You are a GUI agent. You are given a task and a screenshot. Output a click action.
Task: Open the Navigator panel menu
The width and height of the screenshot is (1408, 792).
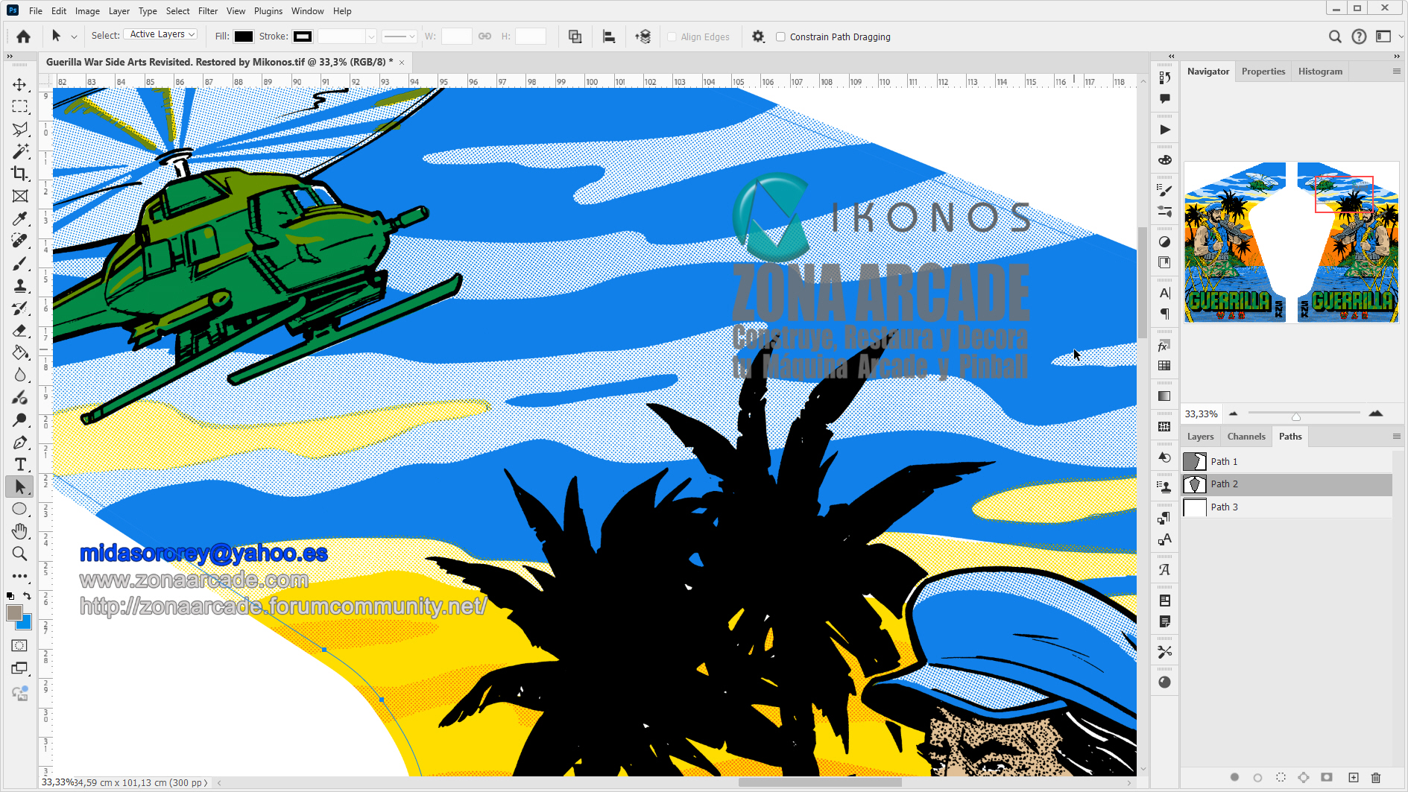(x=1396, y=72)
